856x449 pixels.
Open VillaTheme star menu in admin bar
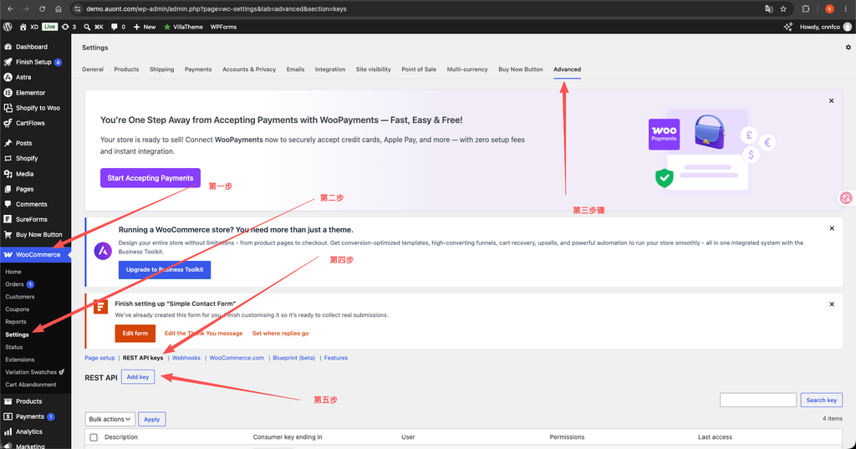[x=183, y=27]
